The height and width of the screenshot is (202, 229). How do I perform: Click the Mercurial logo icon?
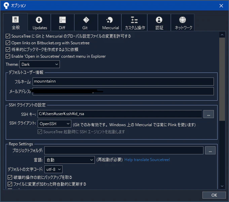point(110,20)
